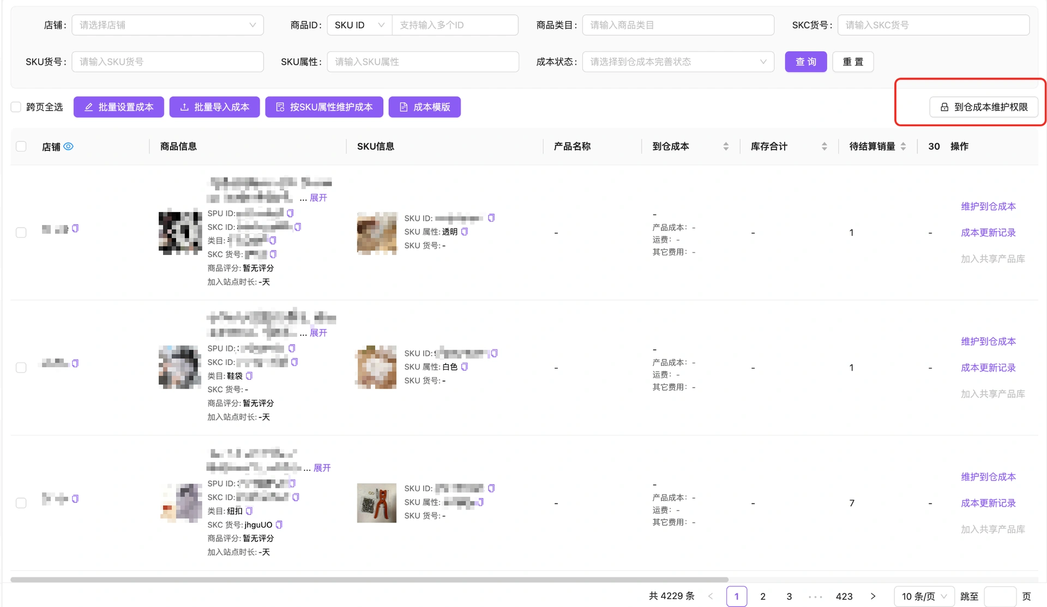Copy category 纽扣 using its copy icon
The image size is (1047, 607).
[249, 511]
